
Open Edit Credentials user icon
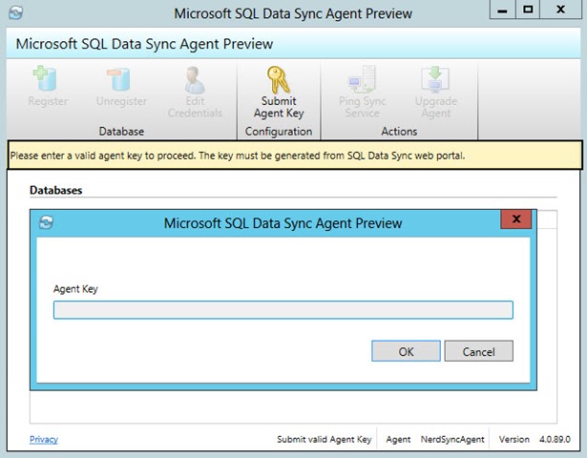(x=195, y=80)
